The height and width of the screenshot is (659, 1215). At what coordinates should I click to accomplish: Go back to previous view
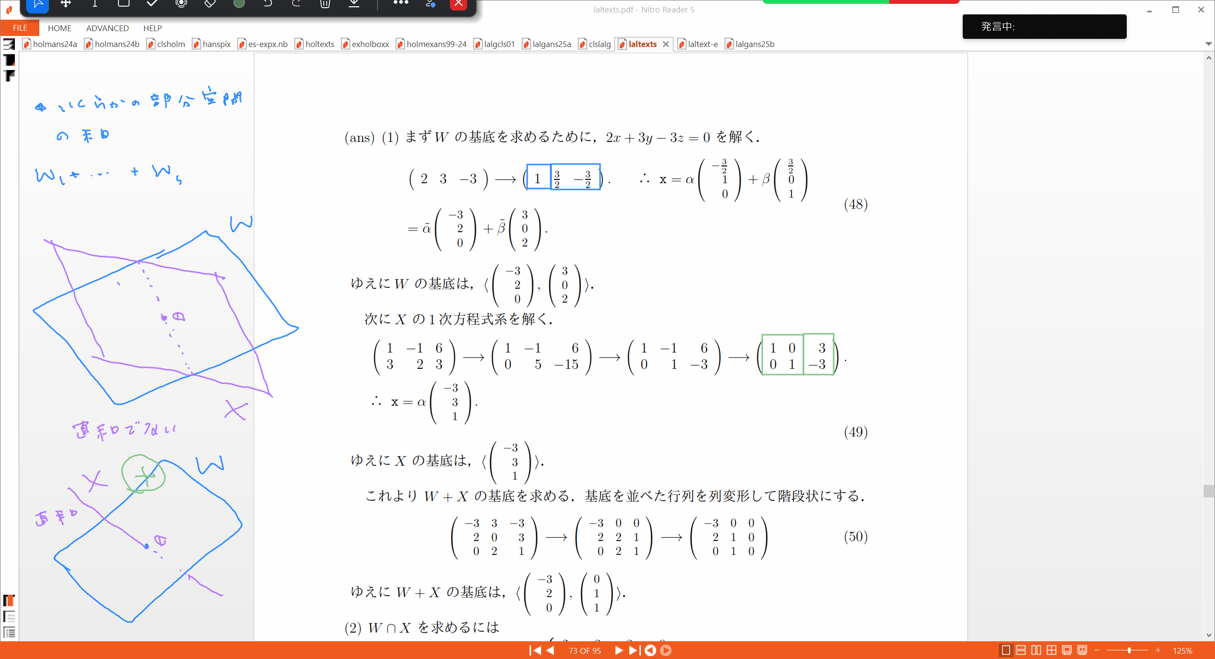coord(650,650)
